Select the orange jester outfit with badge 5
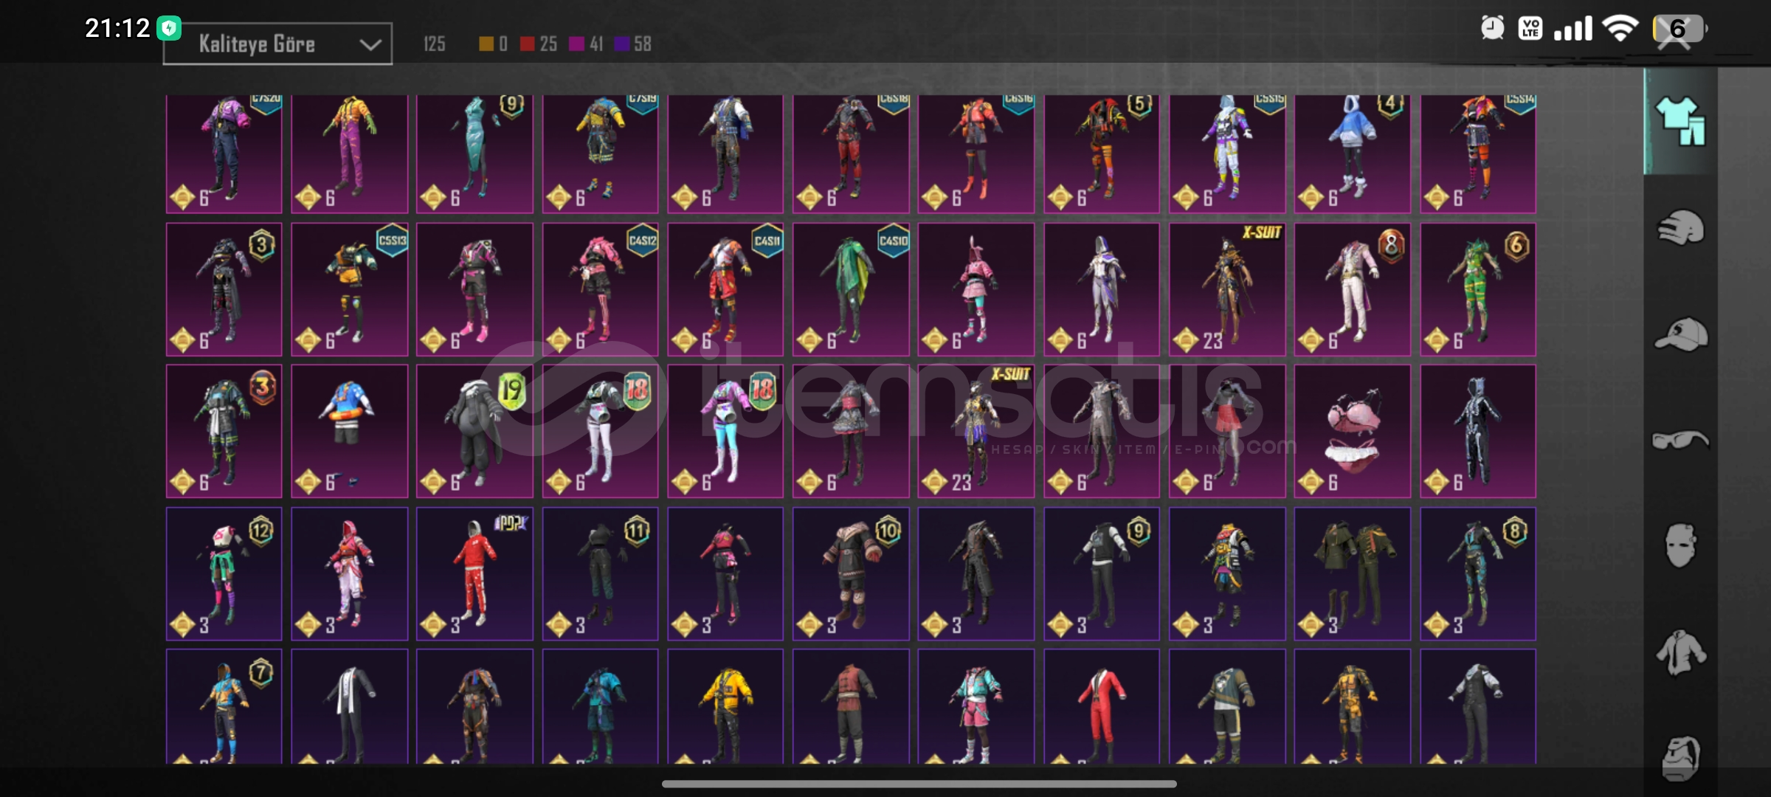1771x797 pixels. tap(1101, 153)
